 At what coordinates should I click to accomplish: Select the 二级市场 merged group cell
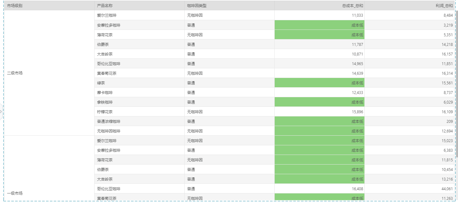pos(15,73)
